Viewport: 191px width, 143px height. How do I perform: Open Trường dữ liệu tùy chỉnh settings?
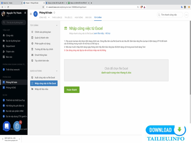coord(44,49)
